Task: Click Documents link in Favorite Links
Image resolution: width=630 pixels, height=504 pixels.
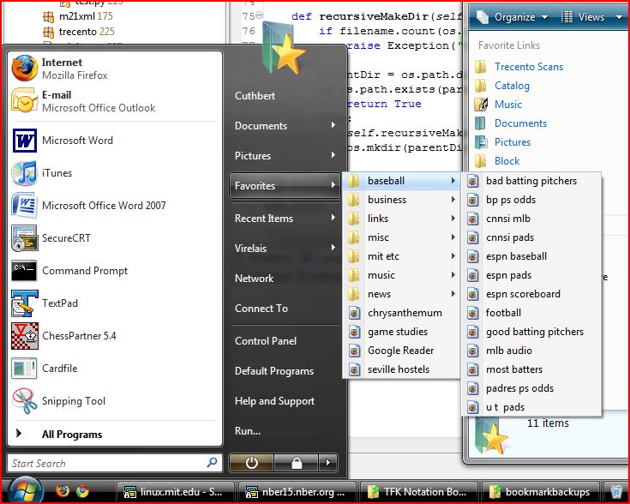Action: click(521, 123)
